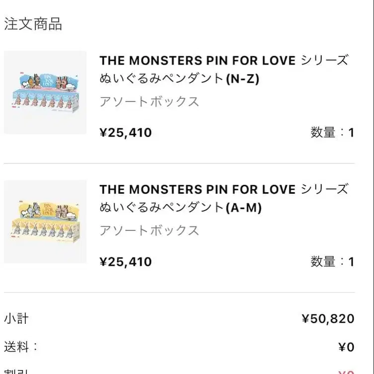The height and width of the screenshot is (374, 374).
Task: Click the 小計 subtotal label
Action: tap(16, 318)
